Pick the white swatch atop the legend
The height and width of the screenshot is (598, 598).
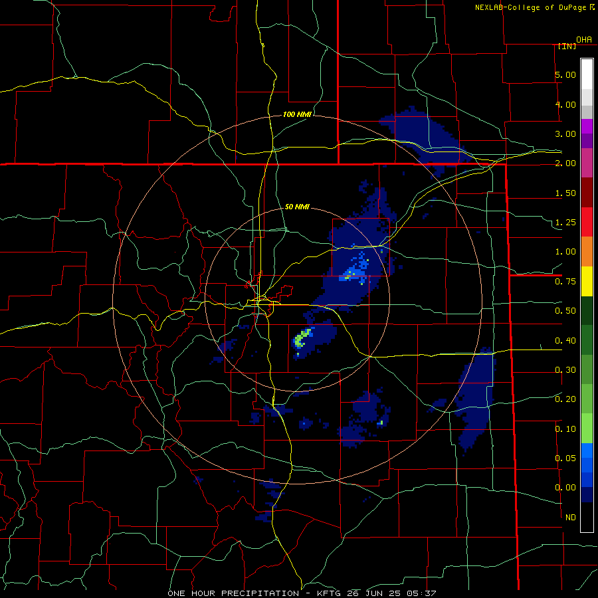click(587, 74)
